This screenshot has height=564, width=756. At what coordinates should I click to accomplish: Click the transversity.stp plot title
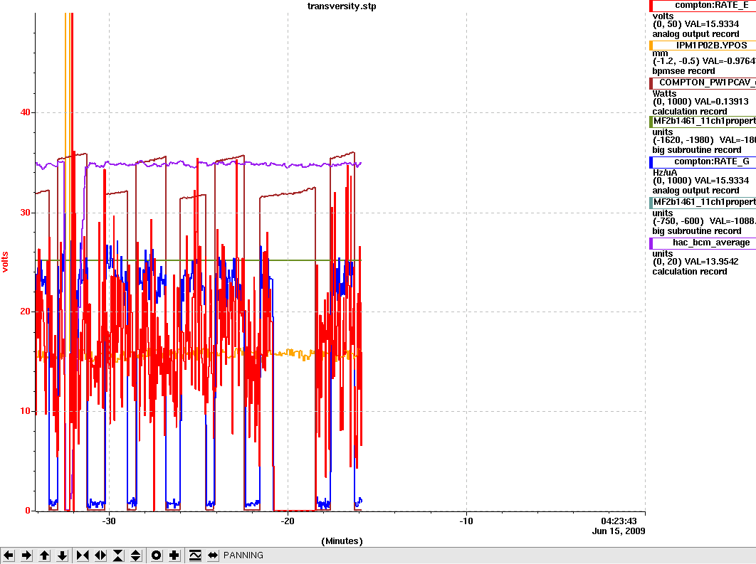click(342, 6)
